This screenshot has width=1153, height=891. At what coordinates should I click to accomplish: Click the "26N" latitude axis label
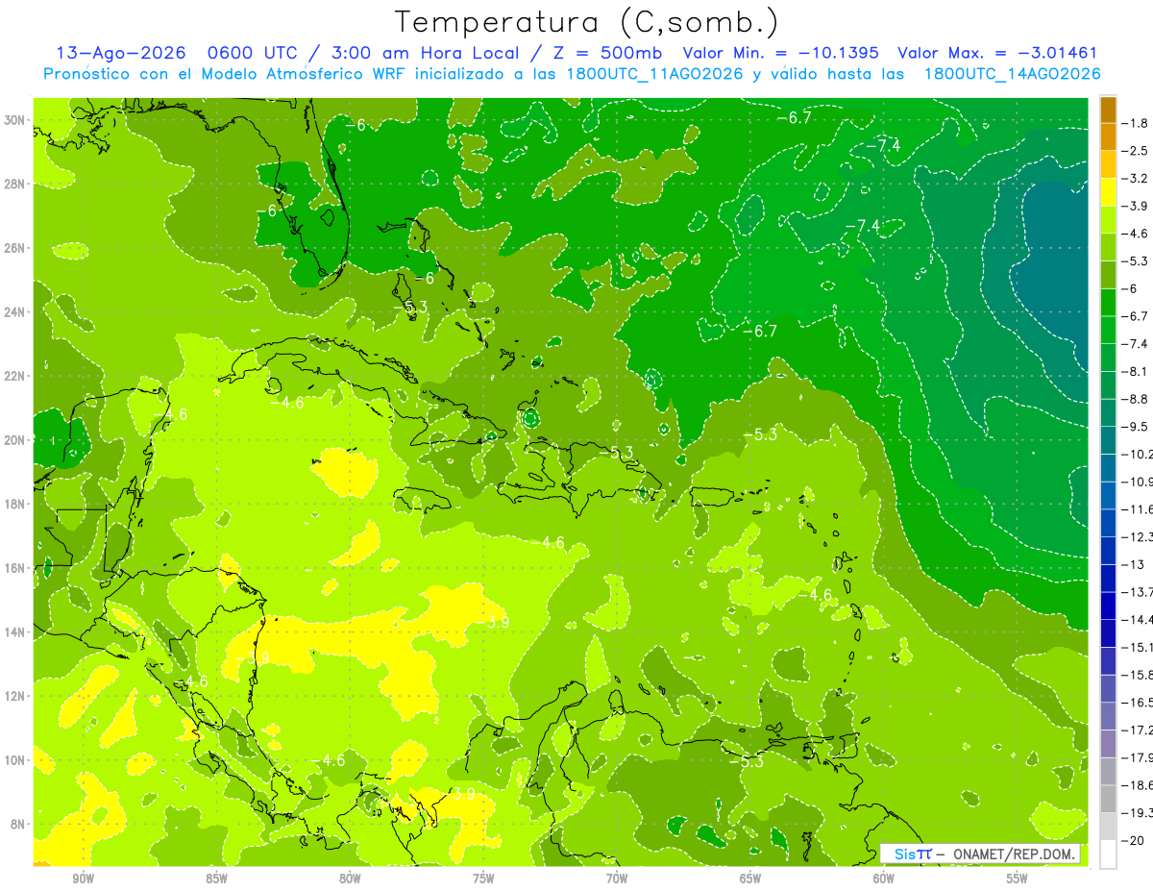[x=15, y=247]
